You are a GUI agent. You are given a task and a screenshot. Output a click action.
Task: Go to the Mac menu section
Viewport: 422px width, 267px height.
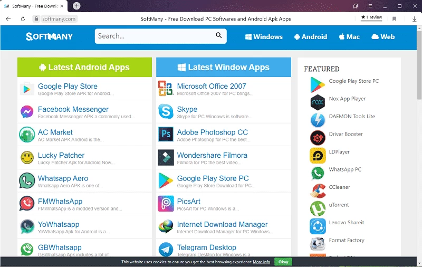pyautogui.click(x=349, y=37)
